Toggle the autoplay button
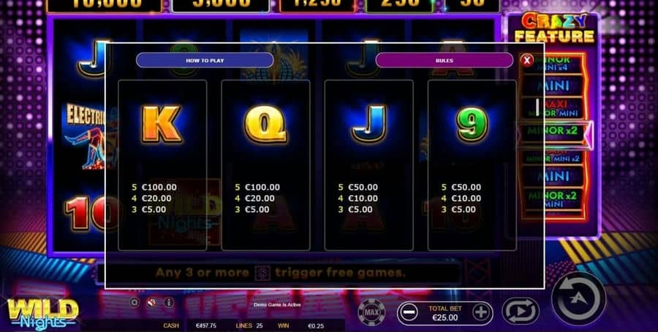Viewport: 658px width, 332px height. click(521, 312)
